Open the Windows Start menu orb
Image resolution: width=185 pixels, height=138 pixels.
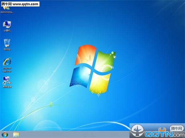5,135
